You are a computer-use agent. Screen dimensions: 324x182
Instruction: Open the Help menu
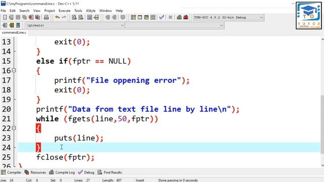[119, 11]
